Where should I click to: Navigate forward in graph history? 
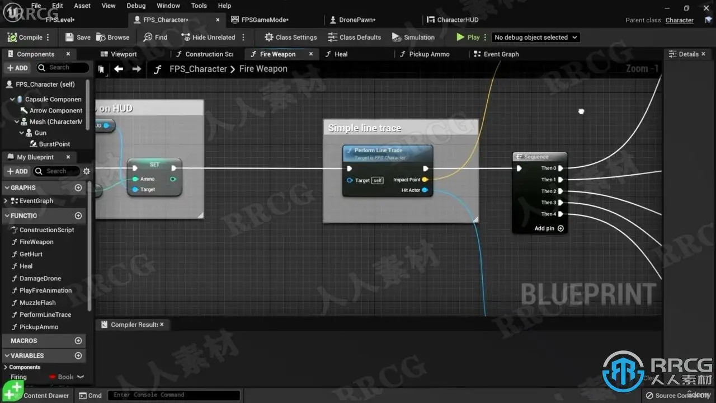[x=136, y=69]
